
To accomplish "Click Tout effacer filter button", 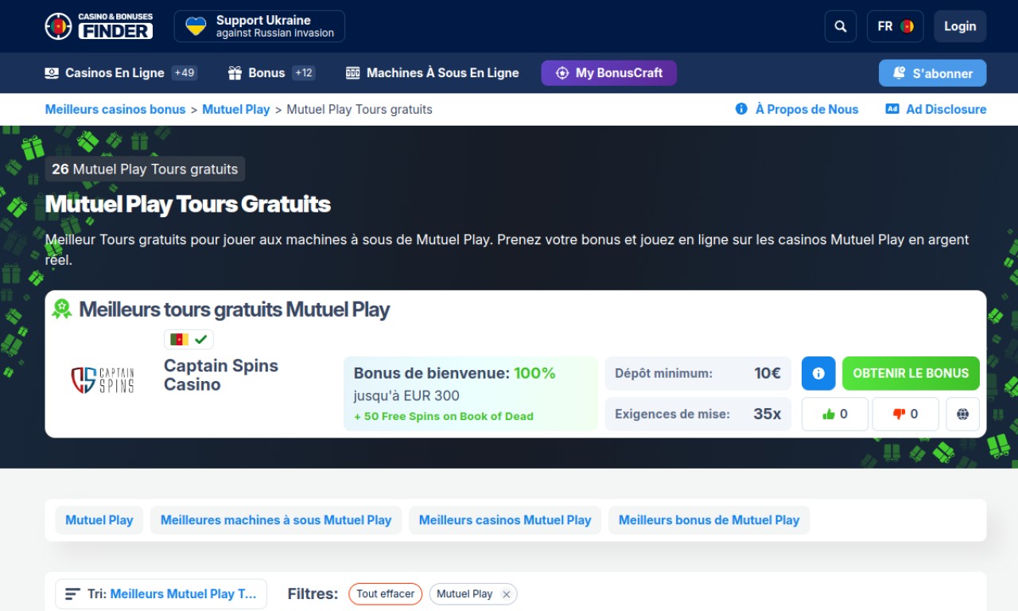I will [386, 594].
